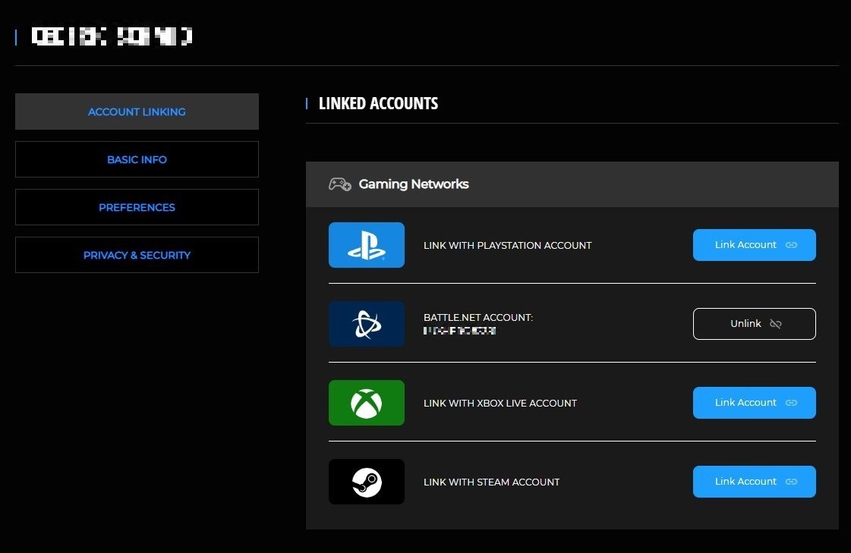Click chain icon in PlayStation's Link Account button

pyautogui.click(x=791, y=245)
